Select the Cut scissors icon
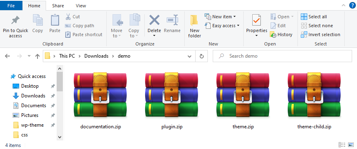 [68, 17]
